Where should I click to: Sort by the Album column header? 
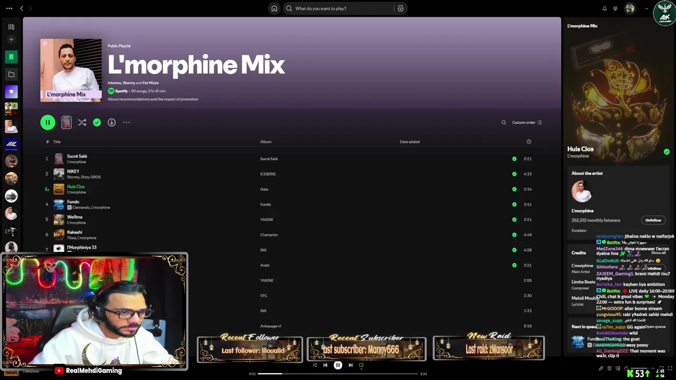click(266, 141)
